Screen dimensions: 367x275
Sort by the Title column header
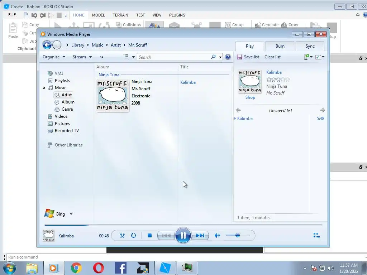point(205,67)
